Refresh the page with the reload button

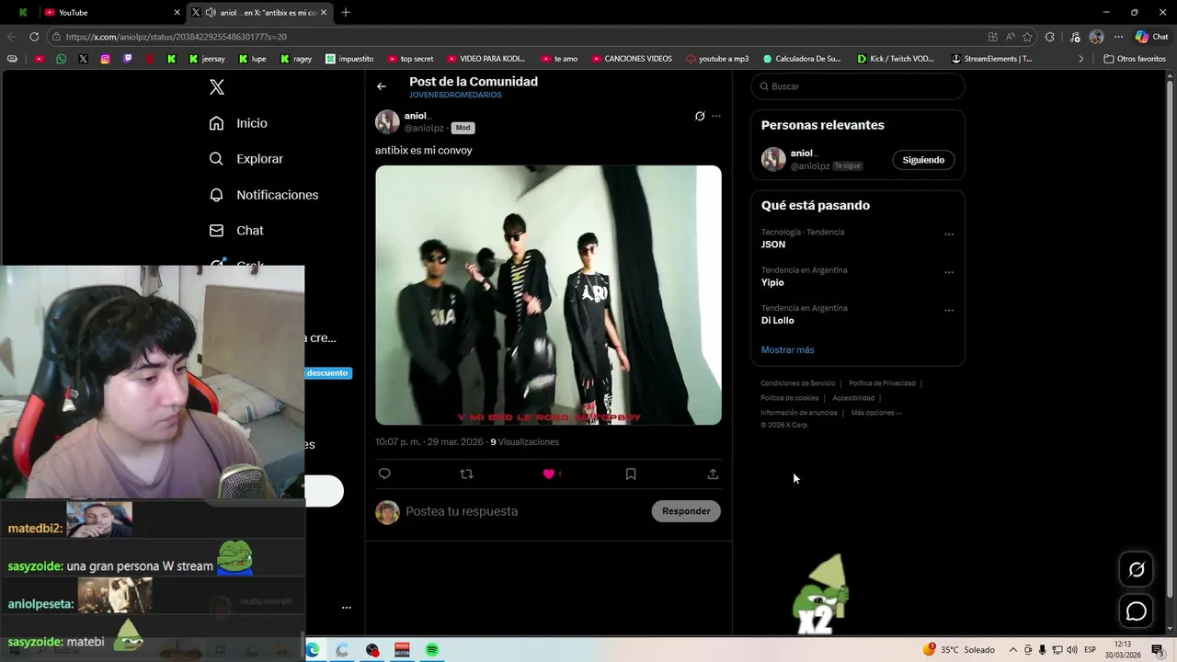(x=34, y=37)
